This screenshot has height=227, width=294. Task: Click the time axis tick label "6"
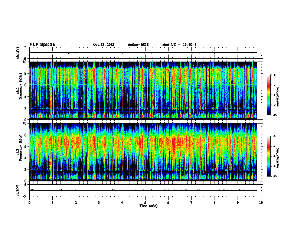coord(169,203)
